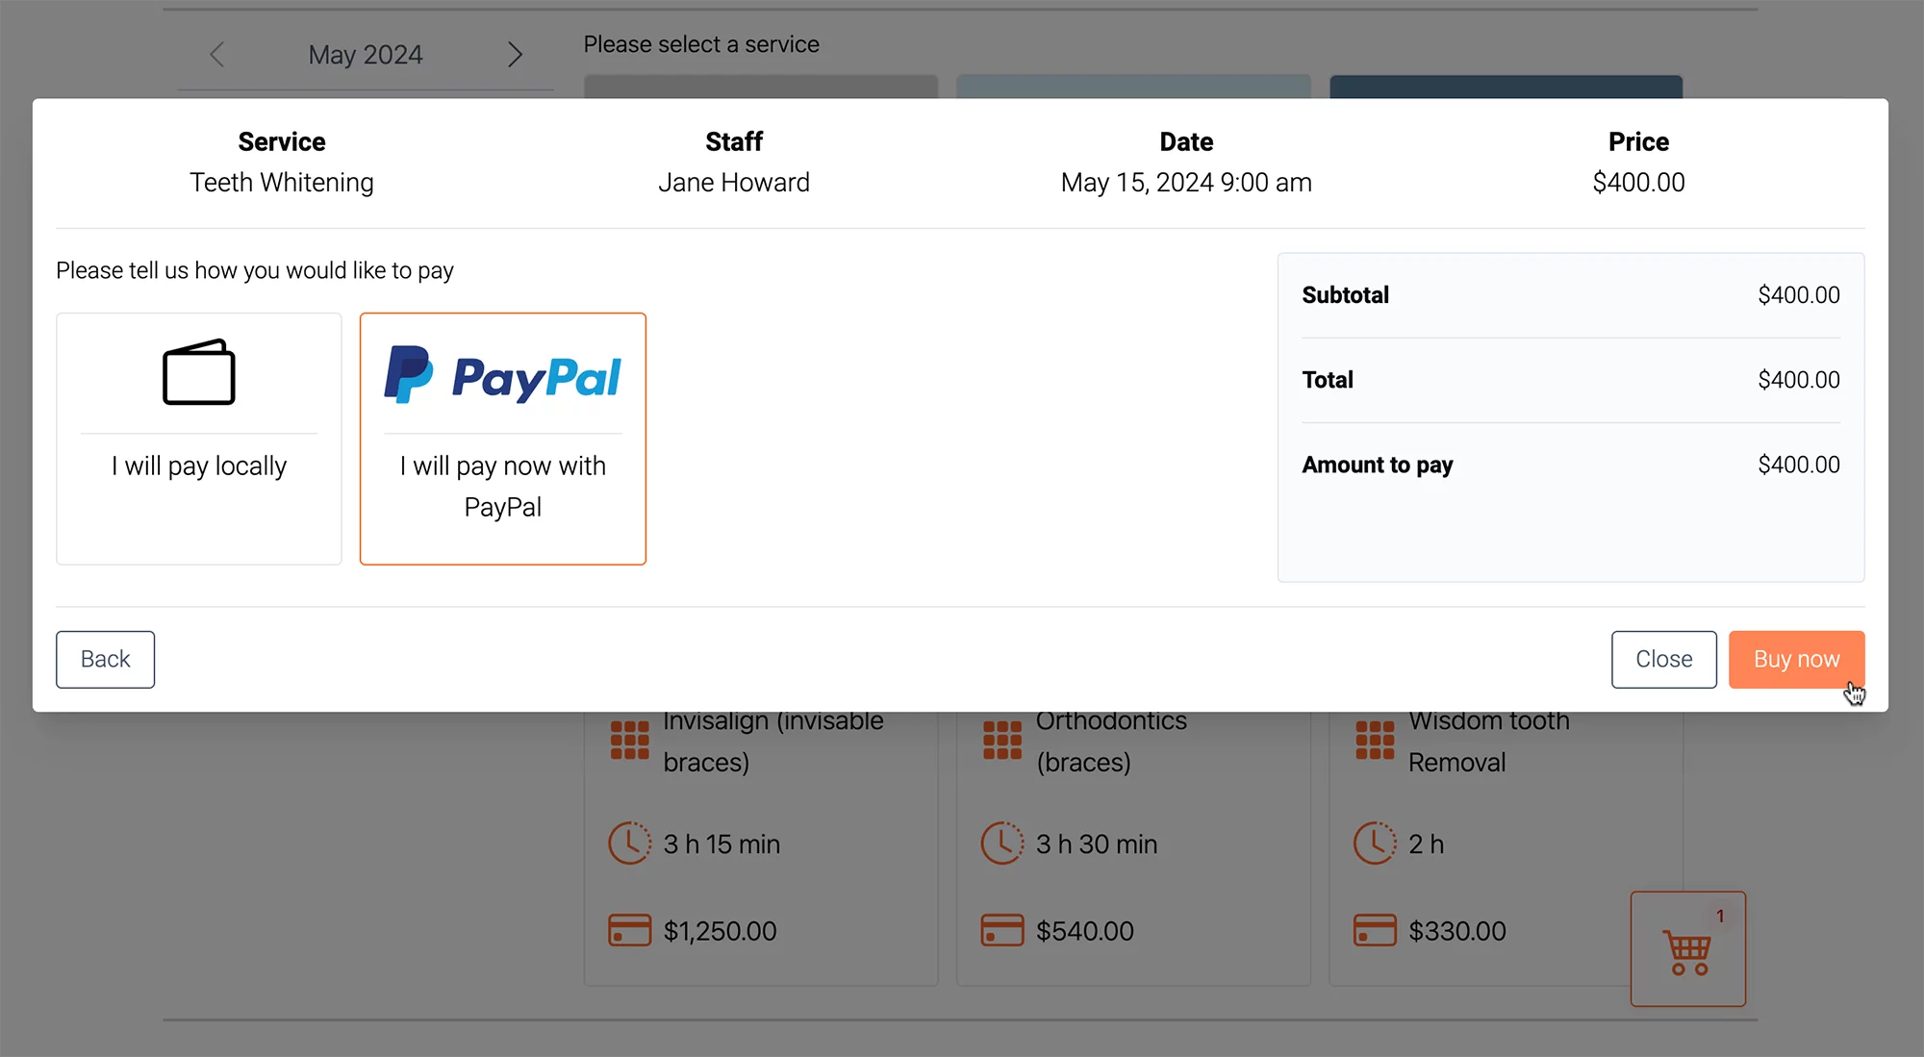Image resolution: width=1924 pixels, height=1057 pixels.
Task: Go to previous month arrow
Action: pyautogui.click(x=216, y=55)
